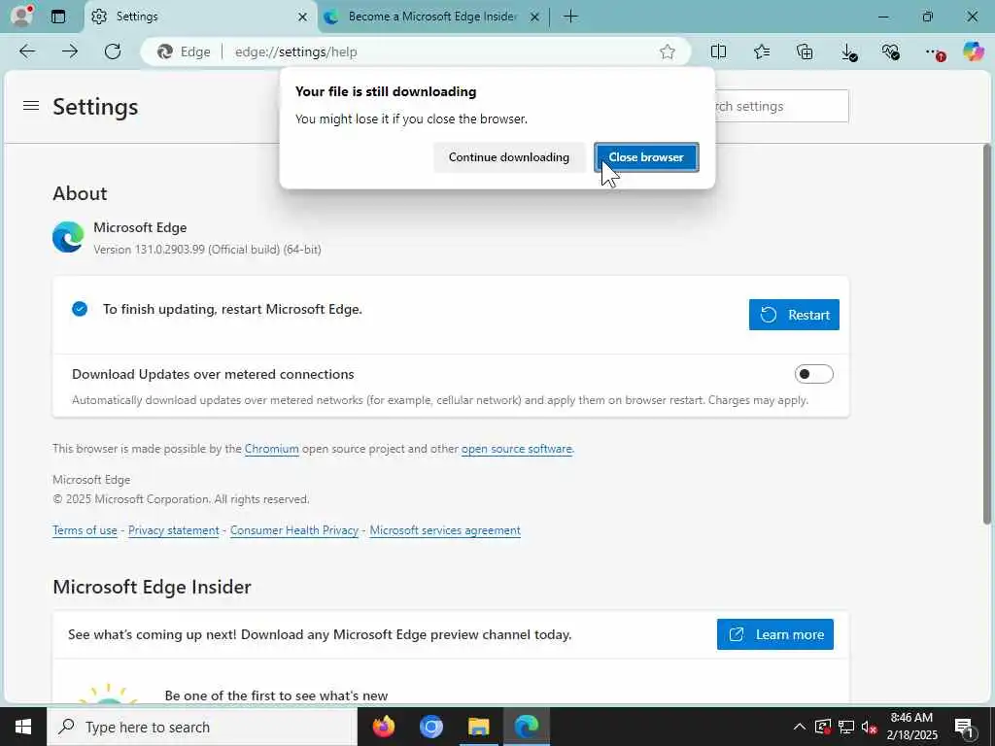995x746 pixels.
Task: Open a new tab
Action: [x=570, y=17]
